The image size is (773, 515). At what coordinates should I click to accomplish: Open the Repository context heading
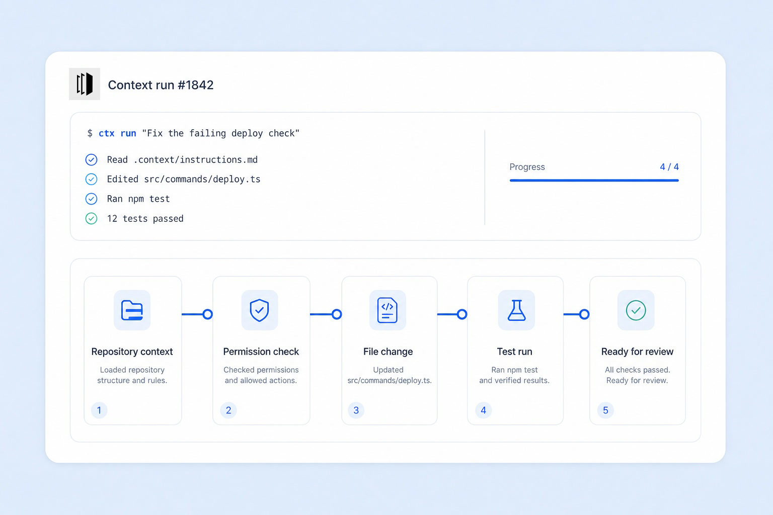132,352
